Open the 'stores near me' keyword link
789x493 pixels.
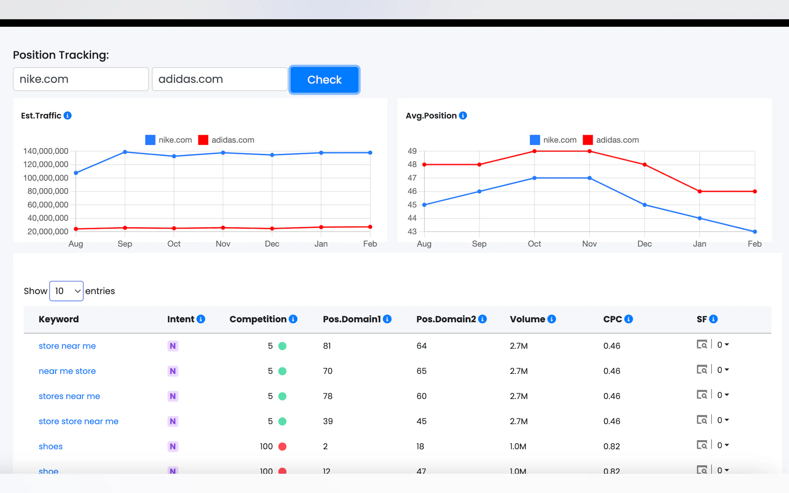69,396
